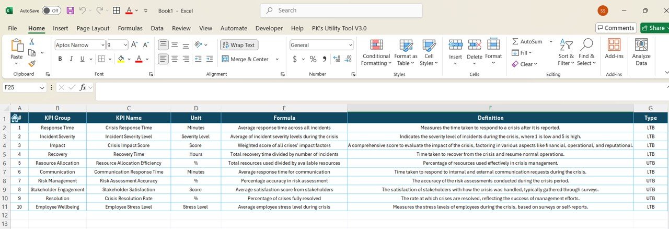Image resolution: width=669 pixels, height=229 pixels.
Task: Open Conditional Formatting menu
Action: click(376, 53)
